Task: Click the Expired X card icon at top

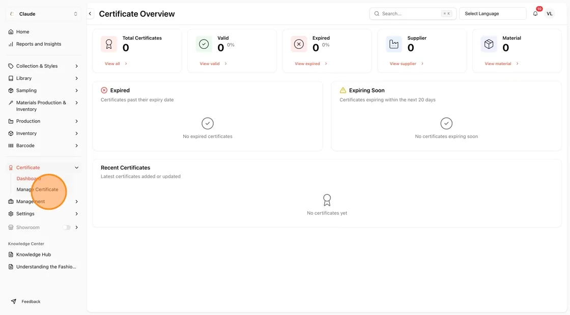Action: (x=299, y=44)
